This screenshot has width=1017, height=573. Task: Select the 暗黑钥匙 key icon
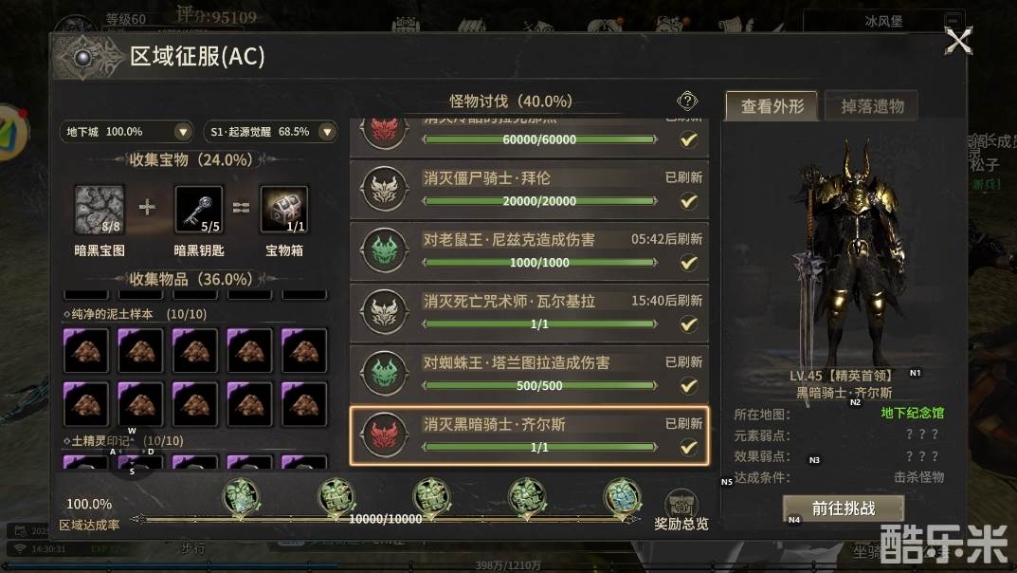click(x=198, y=210)
